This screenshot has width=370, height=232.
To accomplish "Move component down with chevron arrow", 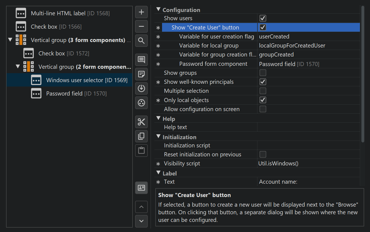I will (141, 221).
